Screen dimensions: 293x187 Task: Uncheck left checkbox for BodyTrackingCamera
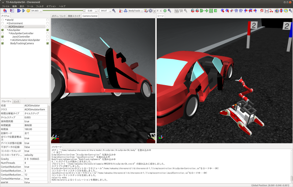coord(3,43)
